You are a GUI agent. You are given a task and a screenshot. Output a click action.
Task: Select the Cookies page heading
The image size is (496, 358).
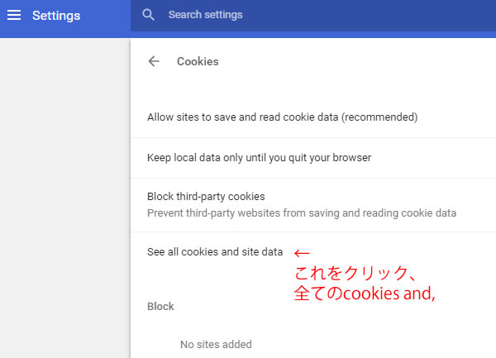click(x=198, y=61)
